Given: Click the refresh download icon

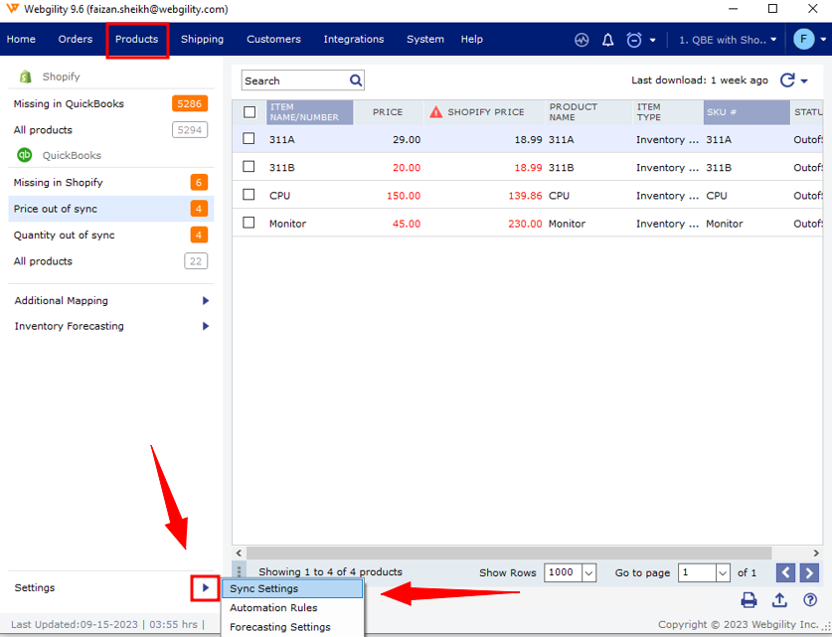Looking at the screenshot, I should (787, 80).
